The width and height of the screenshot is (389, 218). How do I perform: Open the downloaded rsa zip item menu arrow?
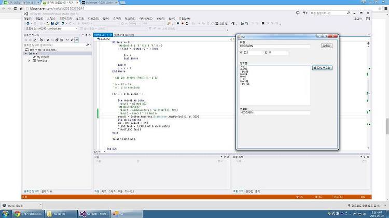coord(40,205)
